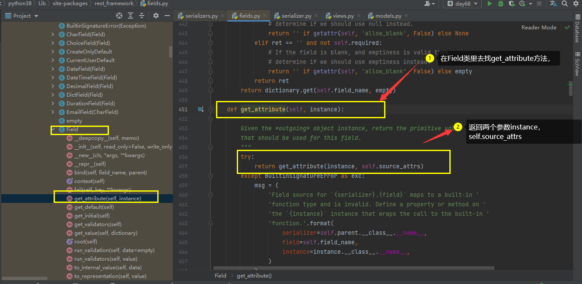Screen dimensions: 582x284
Task: Toggle Reader Mode
Action: [539, 27]
